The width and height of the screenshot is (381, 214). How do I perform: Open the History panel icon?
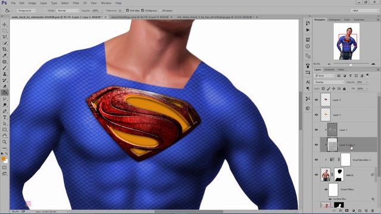[x=308, y=23]
